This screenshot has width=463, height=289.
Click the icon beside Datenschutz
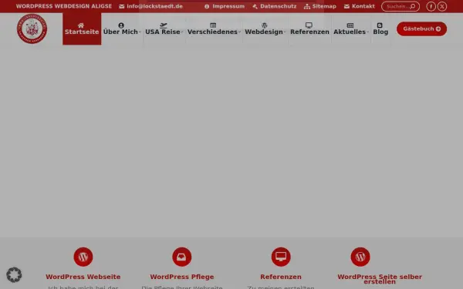255,6
